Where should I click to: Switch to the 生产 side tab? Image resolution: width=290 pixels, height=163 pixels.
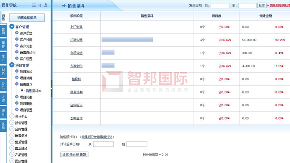click(3, 58)
